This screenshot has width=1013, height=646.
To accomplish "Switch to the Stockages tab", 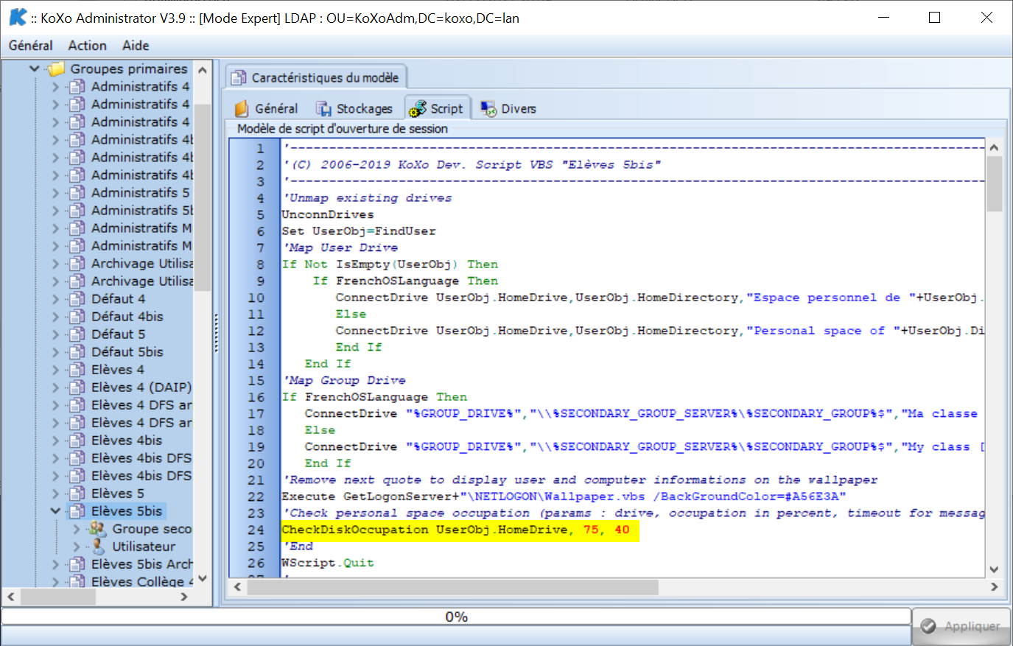I will click(x=354, y=109).
